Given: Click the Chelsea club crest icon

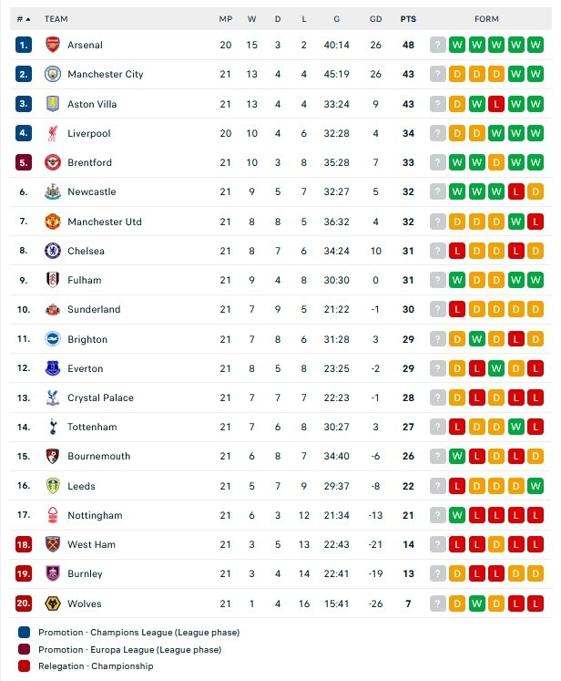Looking at the screenshot, I should click(52, 251).
